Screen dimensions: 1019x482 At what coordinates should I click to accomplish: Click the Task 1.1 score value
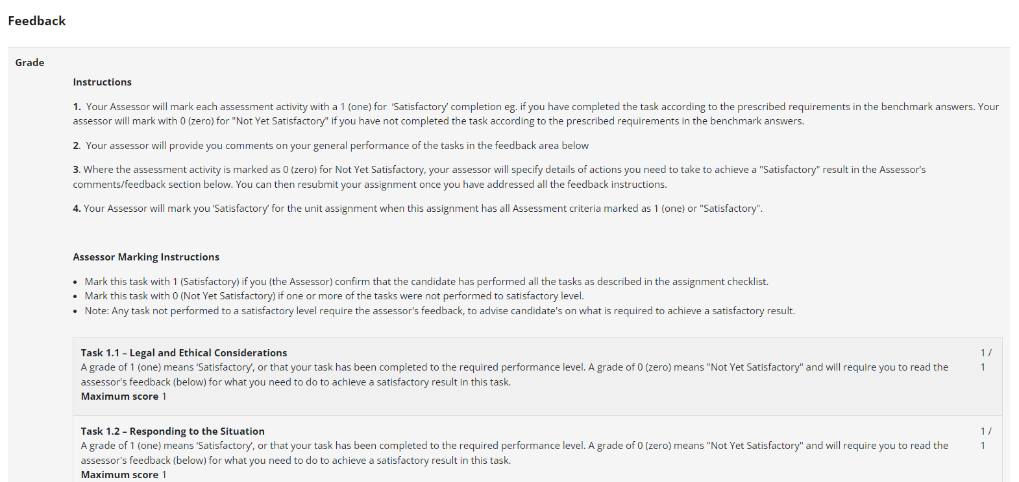pyautogui.click(x=986, y=360)
